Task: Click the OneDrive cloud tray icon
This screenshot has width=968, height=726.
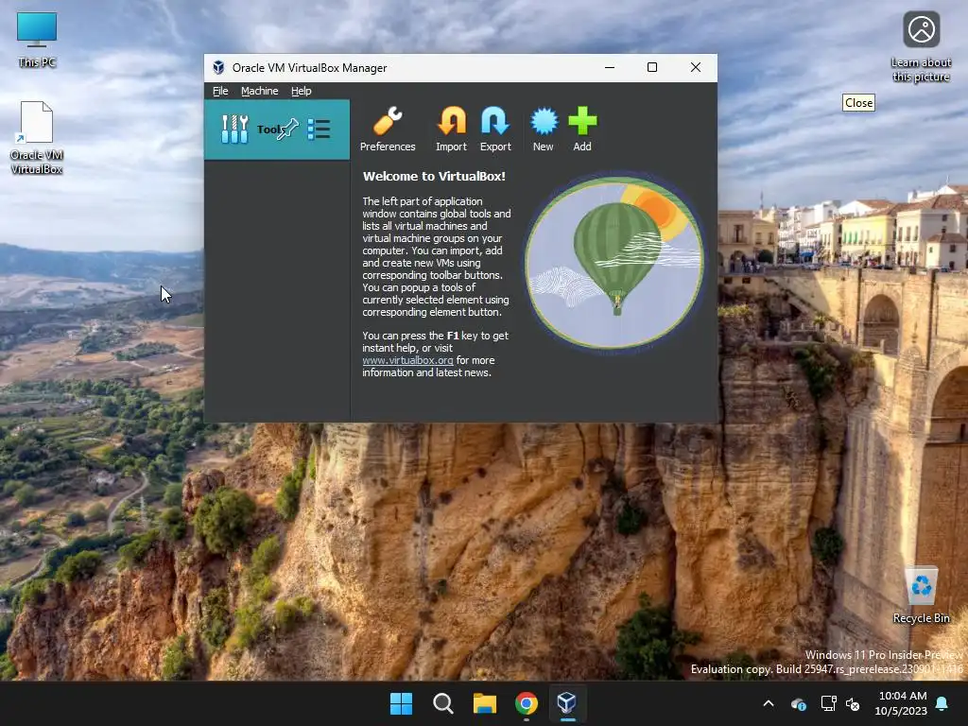Action: click(x=798, y=703)
